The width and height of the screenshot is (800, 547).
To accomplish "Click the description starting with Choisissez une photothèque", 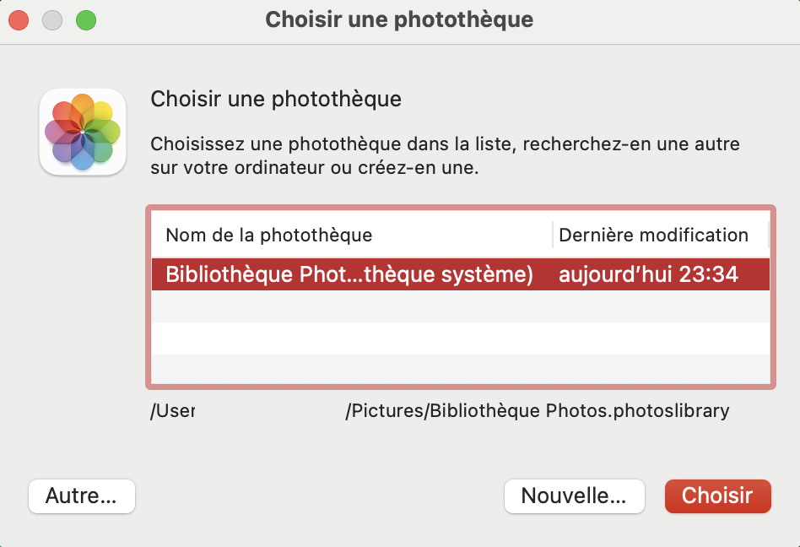I will (x=445, y=155).
